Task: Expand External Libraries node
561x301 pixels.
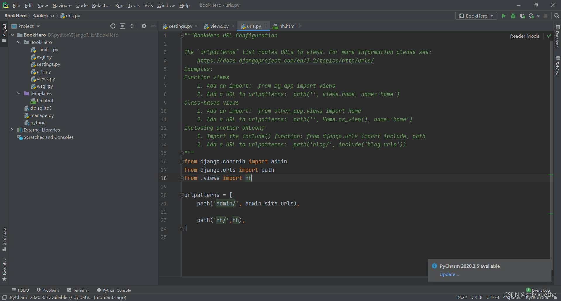Action: click(x=12, y=130)
